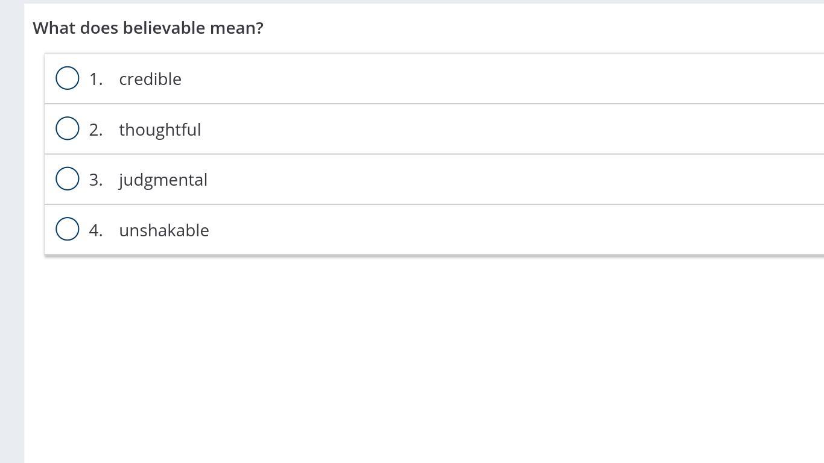The width and height of the screenshot is (824, 463).
Task: Click empty space in the unshakable row
Action: pos(483,230)
